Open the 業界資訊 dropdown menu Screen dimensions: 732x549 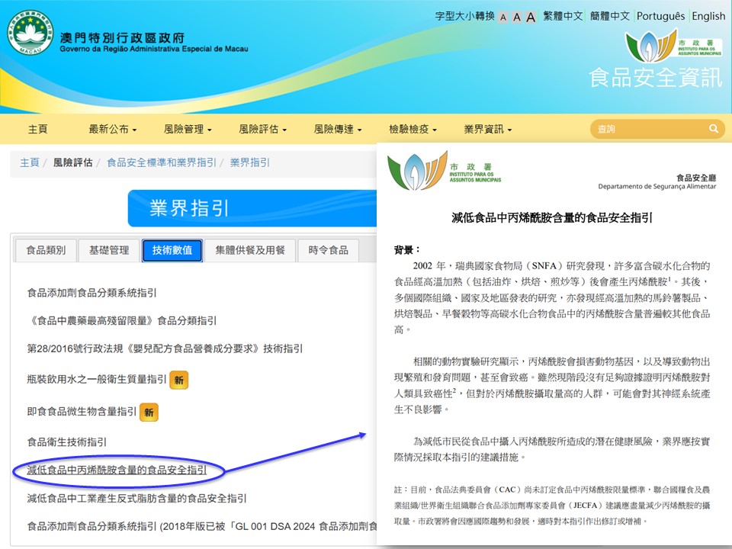(487, 130)
